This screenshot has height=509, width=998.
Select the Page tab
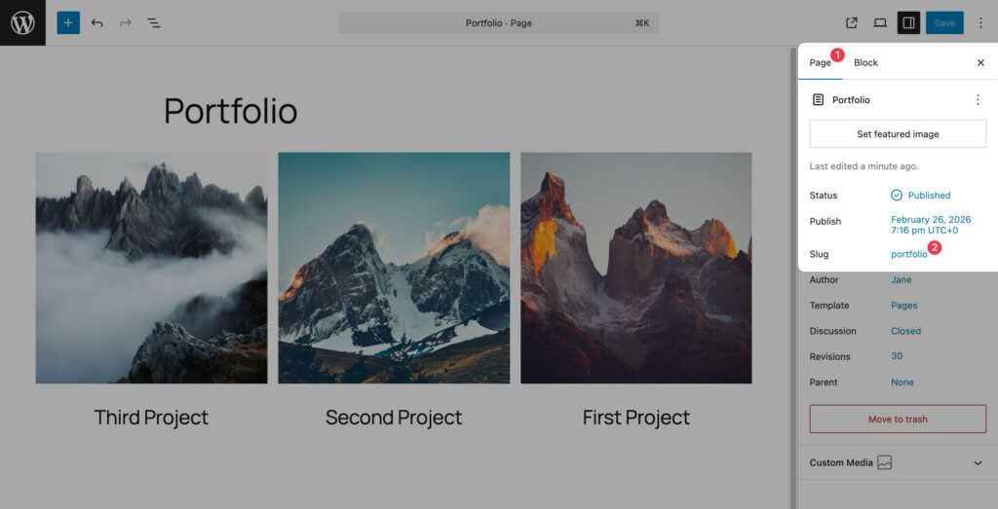click(820, 62)
